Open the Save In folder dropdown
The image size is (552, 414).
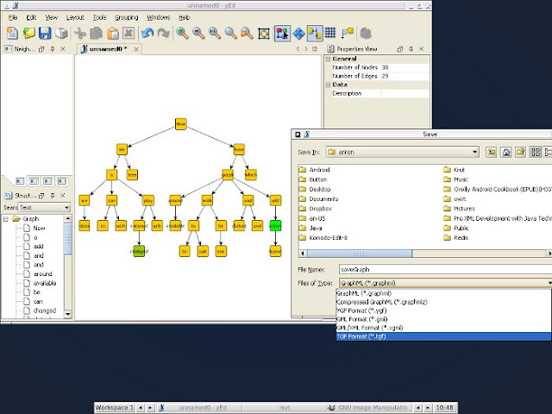click(x=474, y=152)
